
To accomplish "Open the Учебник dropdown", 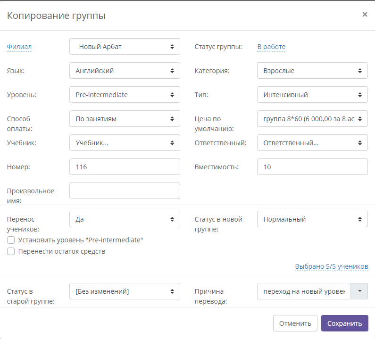I will click(125, 143).
